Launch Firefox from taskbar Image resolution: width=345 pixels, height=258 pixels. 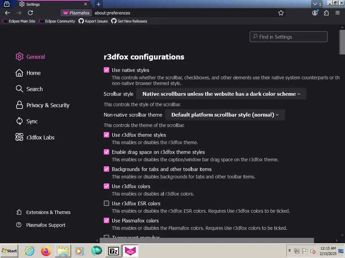[46, 251]
